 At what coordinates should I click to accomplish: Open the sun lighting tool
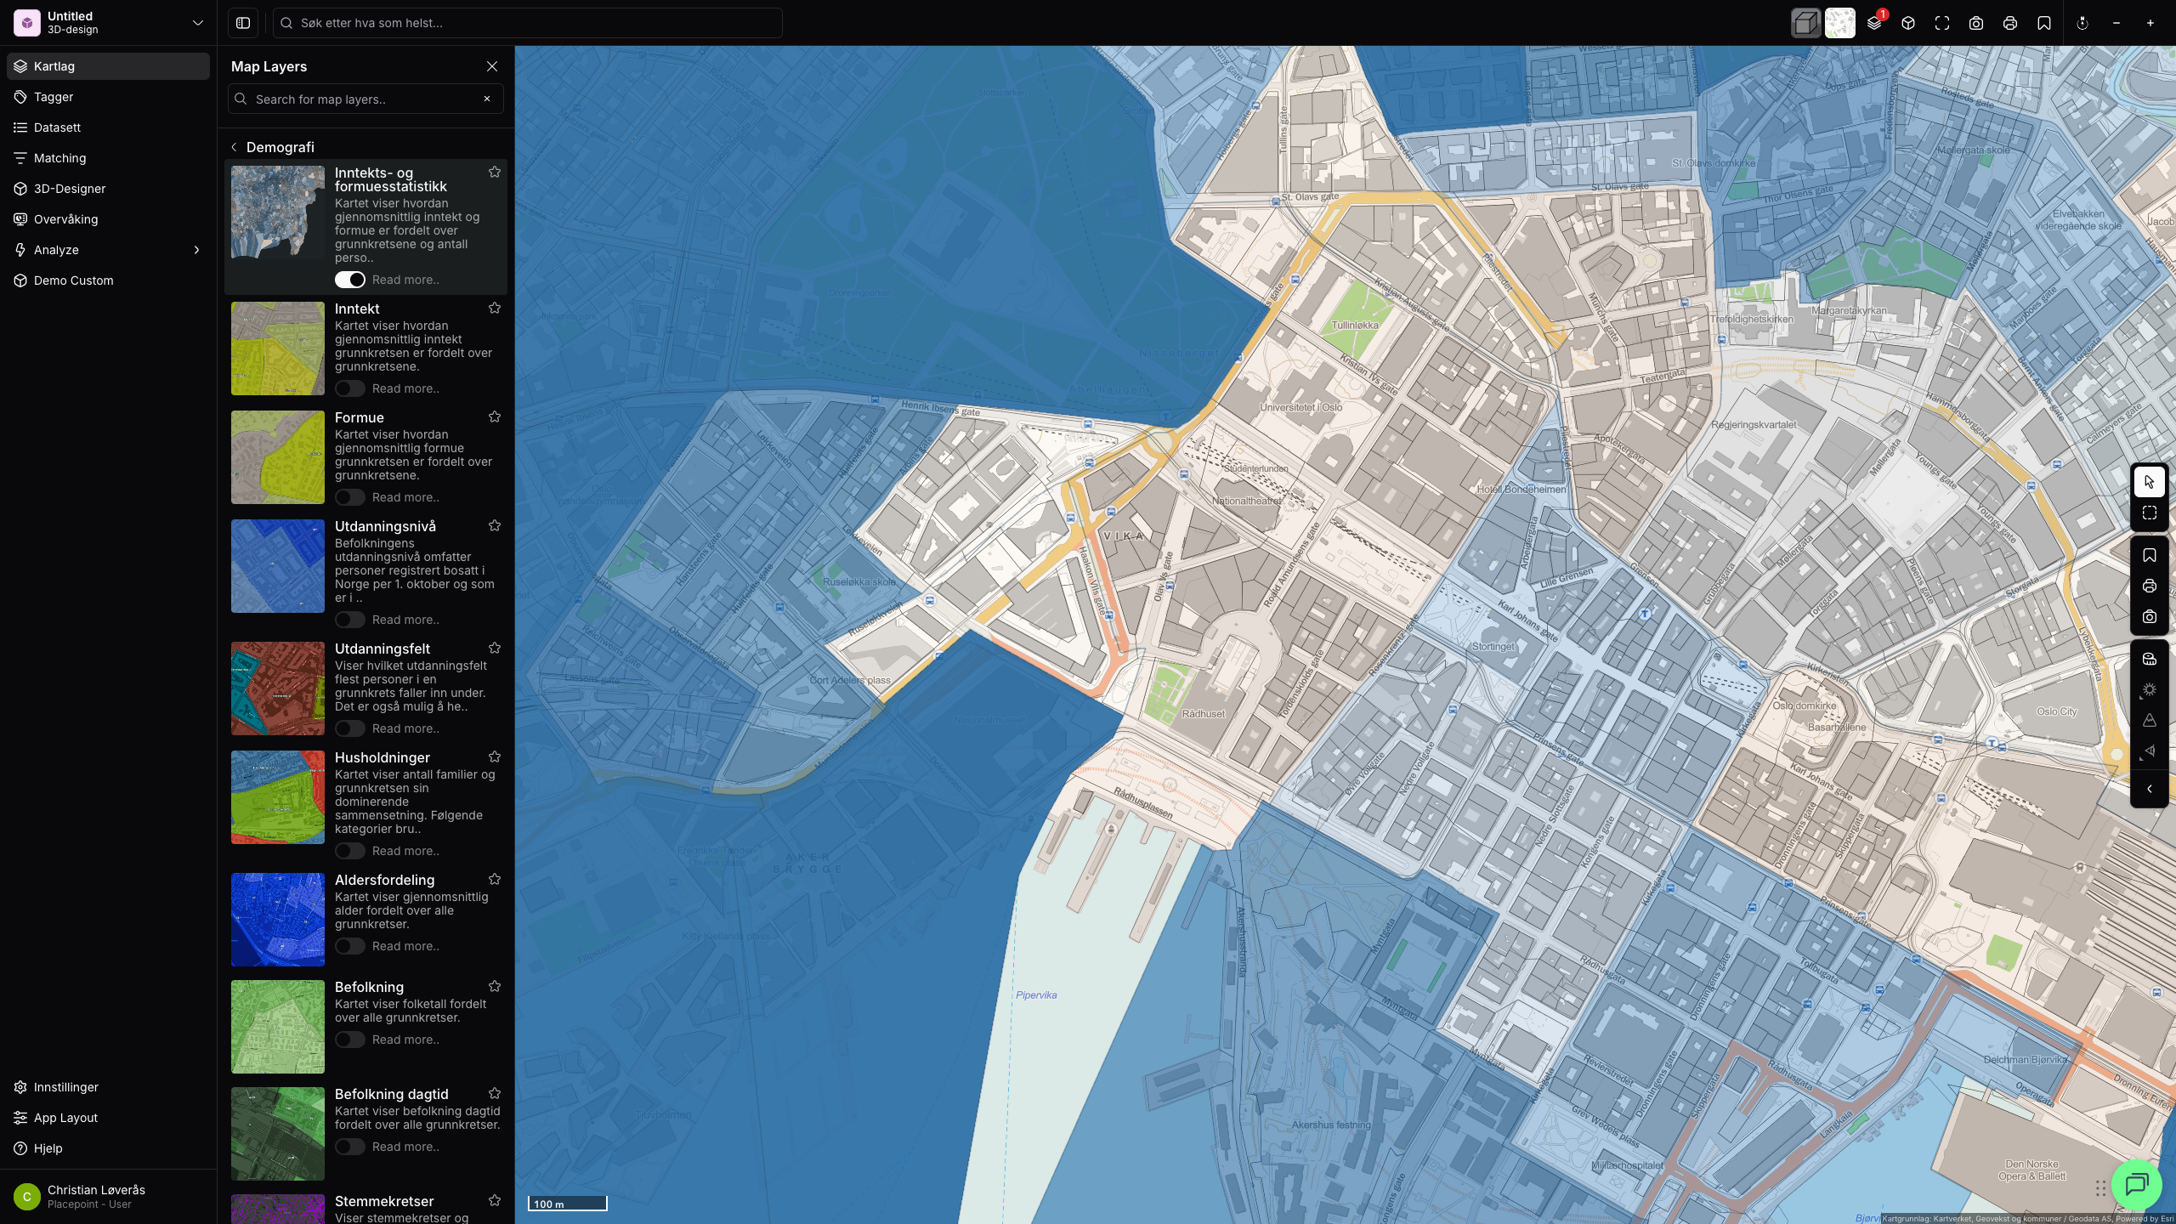pyautogui.click(x=2150, y=689)
